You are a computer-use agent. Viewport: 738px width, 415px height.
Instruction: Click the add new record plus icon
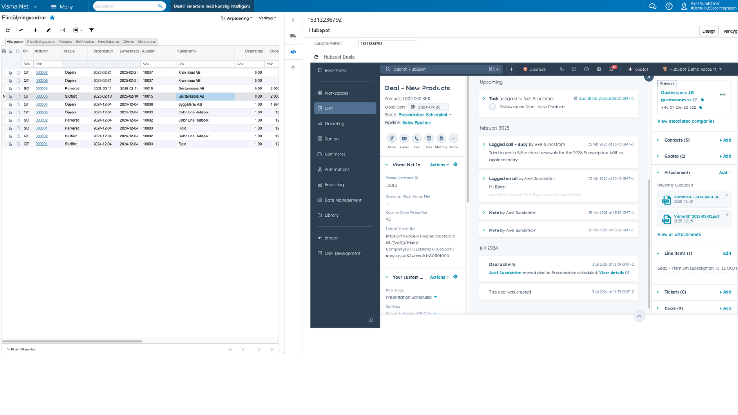pyautogui.click(x=35, y=30)
